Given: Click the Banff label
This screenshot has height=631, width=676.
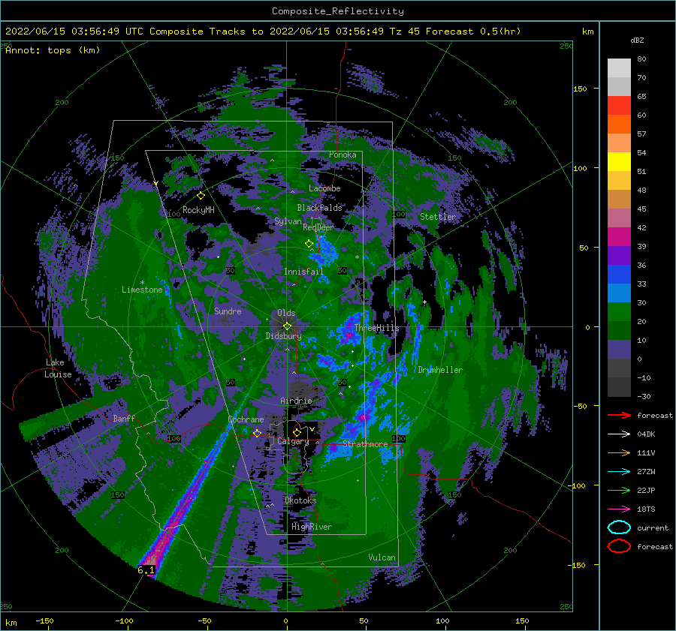Looking at the screenshot, I should 124,418.
